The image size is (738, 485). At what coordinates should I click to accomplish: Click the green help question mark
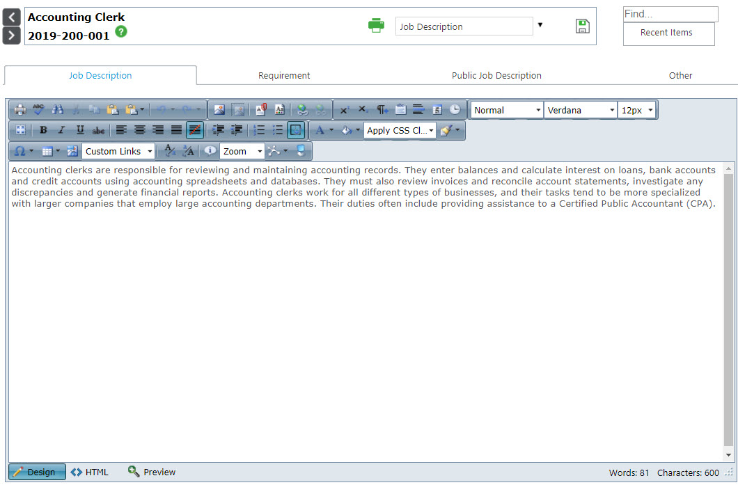click(x=121, y=31)
